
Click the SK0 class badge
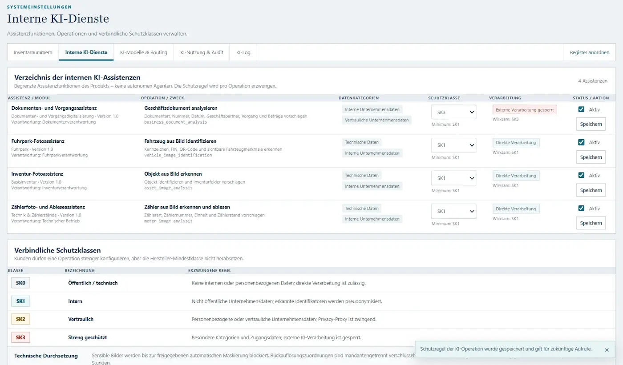20,283
